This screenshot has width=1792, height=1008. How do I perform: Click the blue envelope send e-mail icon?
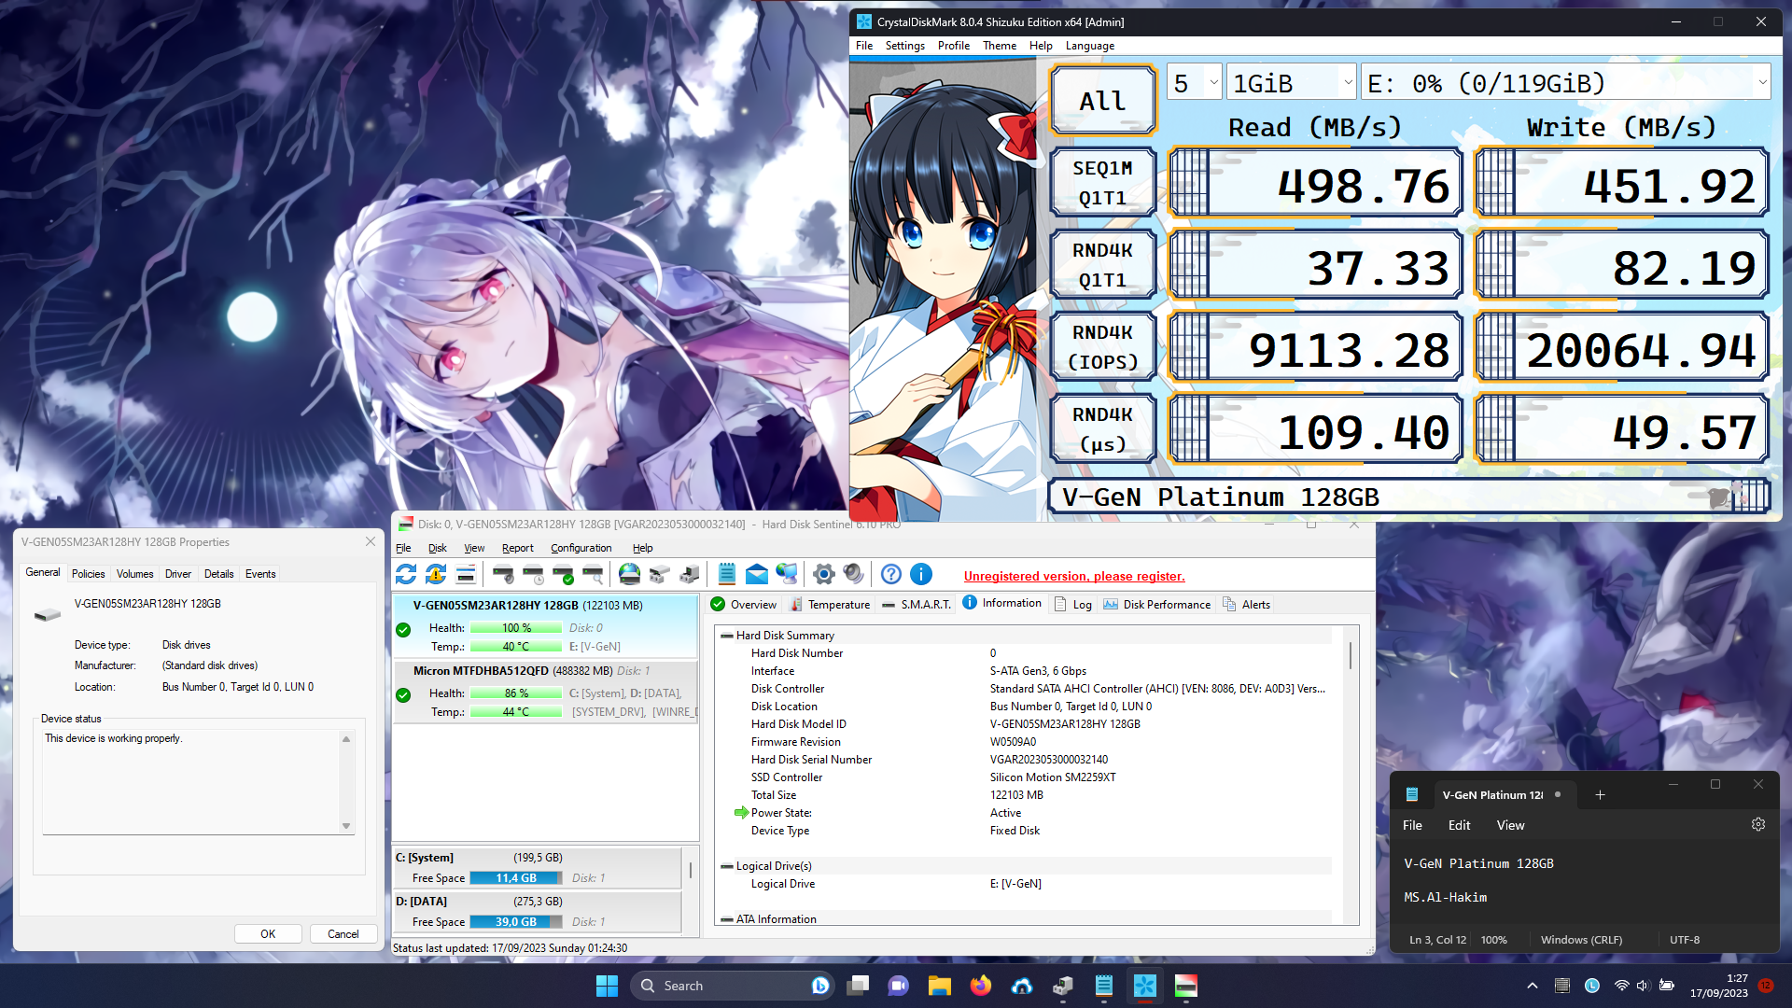coord(757,574)
